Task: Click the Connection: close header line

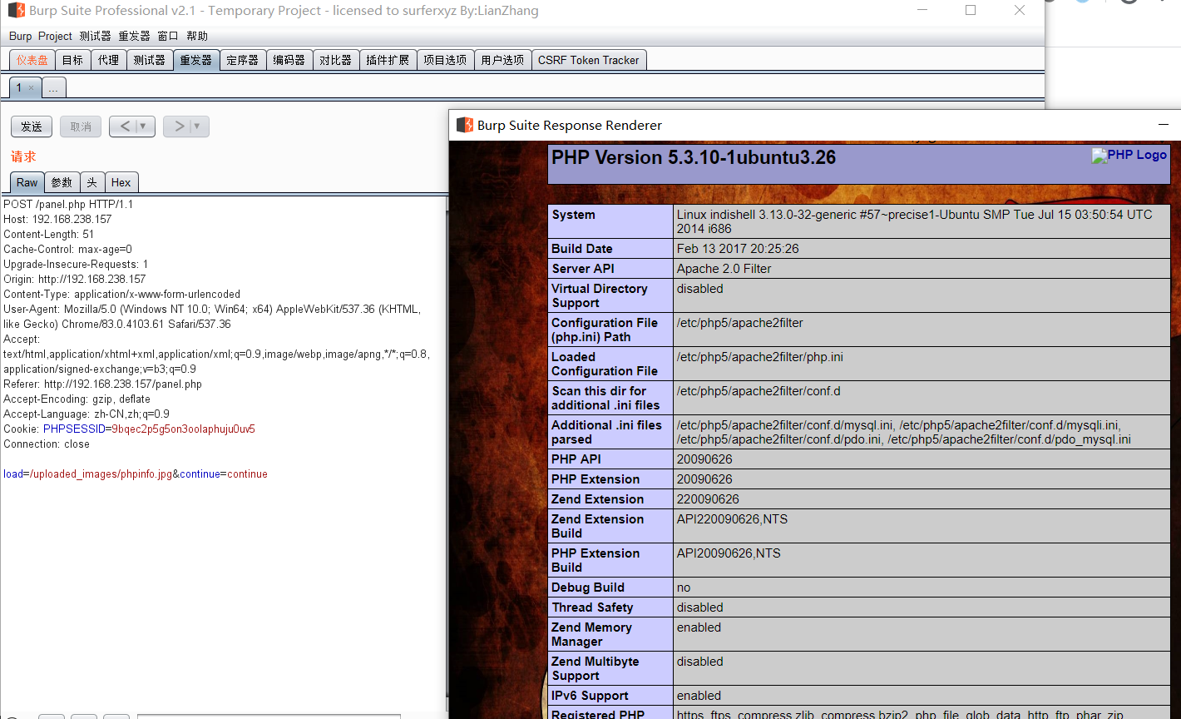Action: (x=47, y=444)
